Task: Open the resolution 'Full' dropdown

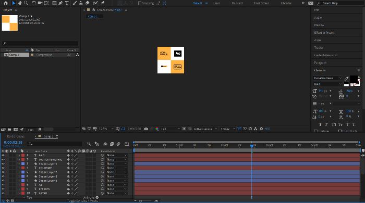Action: (171, 129)
